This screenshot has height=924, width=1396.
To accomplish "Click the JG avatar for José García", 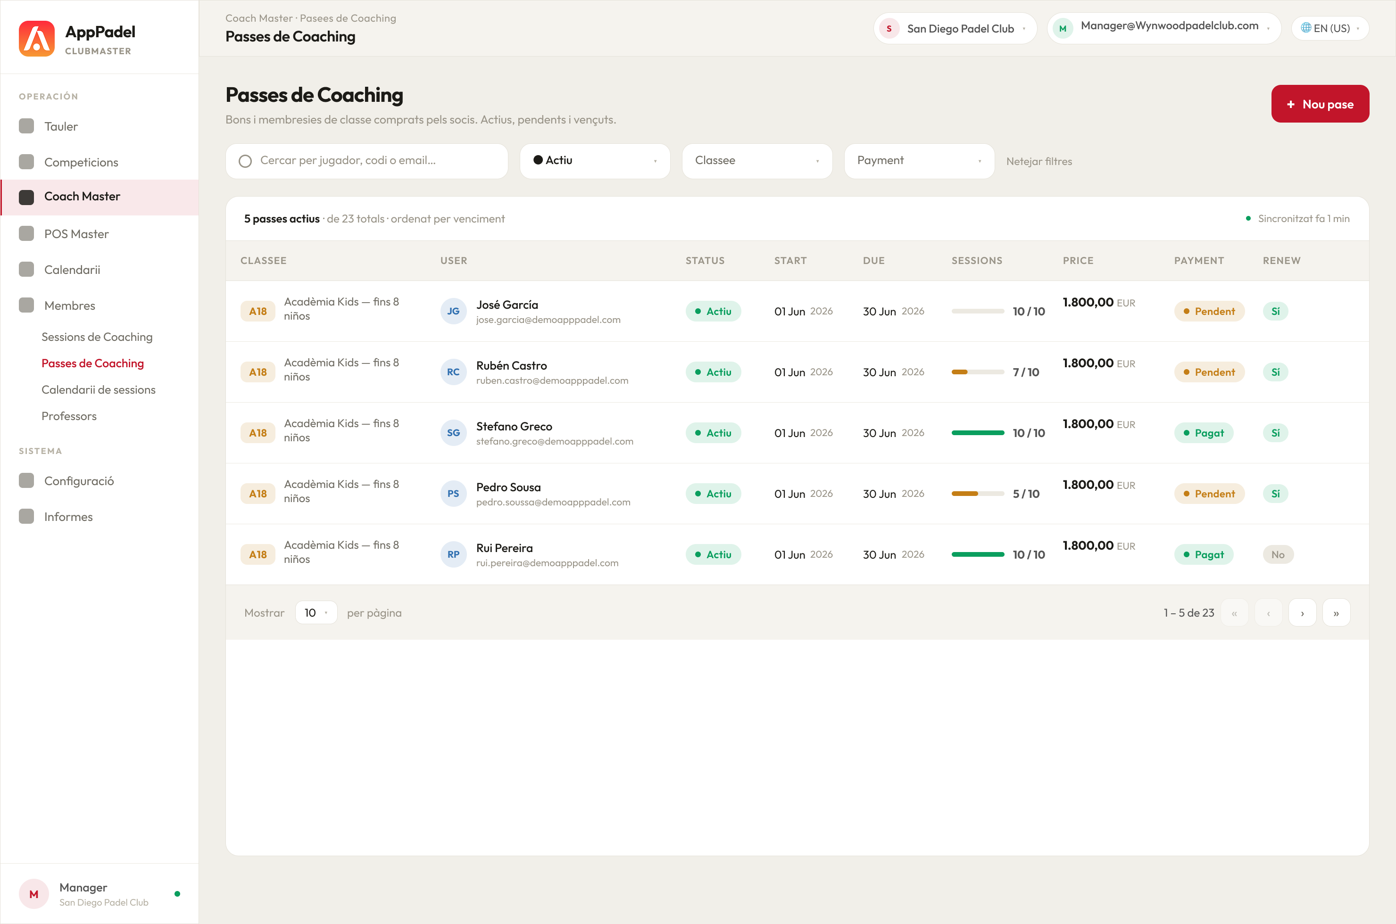I will coord(453,311).
